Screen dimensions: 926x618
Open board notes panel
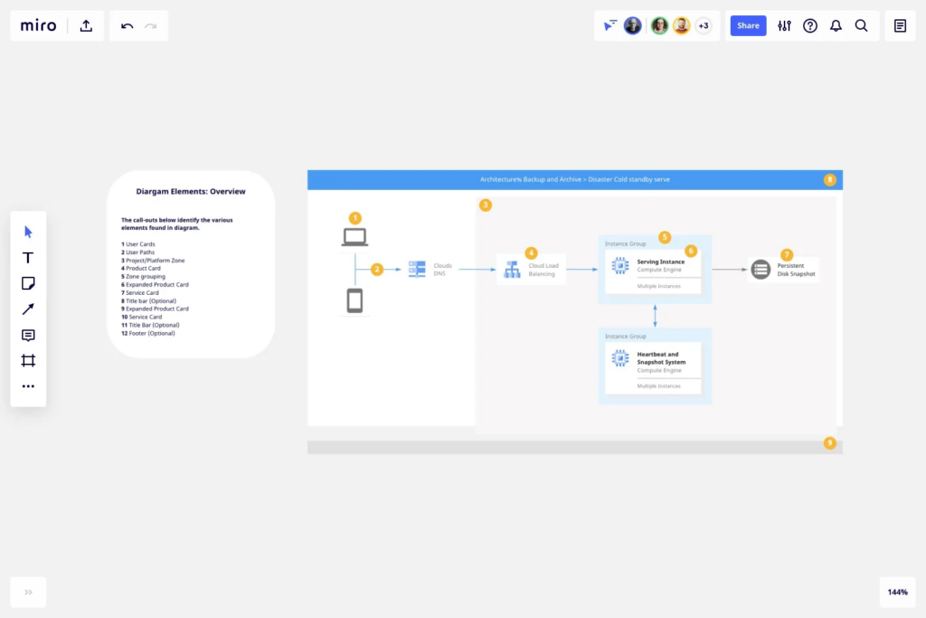tap(900, 25)
